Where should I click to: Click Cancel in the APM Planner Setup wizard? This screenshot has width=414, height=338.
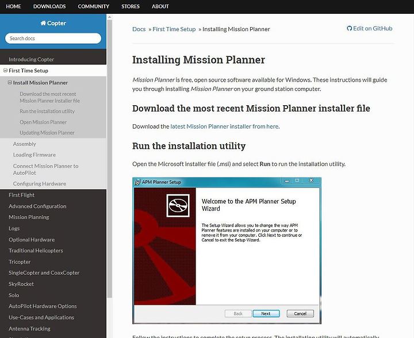tap(300, 313)
